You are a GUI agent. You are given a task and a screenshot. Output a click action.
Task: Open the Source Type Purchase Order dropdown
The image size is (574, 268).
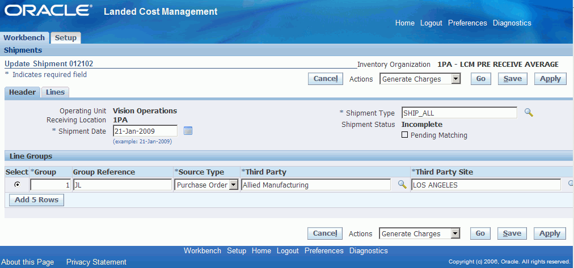pyautogui.click(x=206, y=185)
